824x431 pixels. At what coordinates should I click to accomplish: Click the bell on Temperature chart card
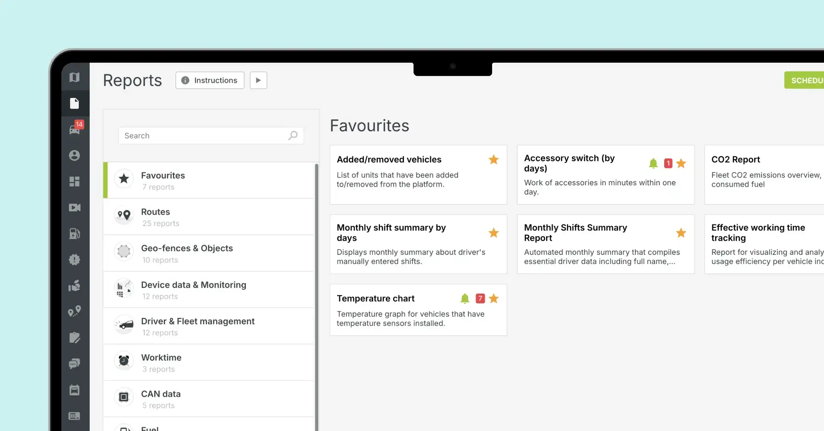click(465, 299)
